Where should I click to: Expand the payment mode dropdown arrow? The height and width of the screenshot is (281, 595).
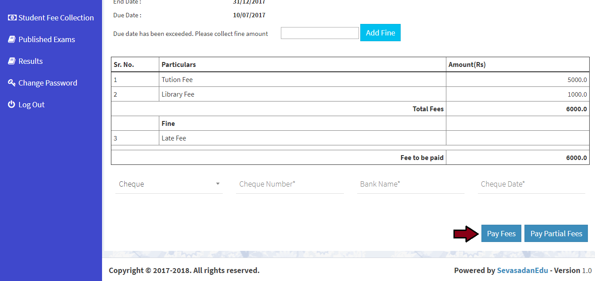pyautogui.click(x=218, y=184)
